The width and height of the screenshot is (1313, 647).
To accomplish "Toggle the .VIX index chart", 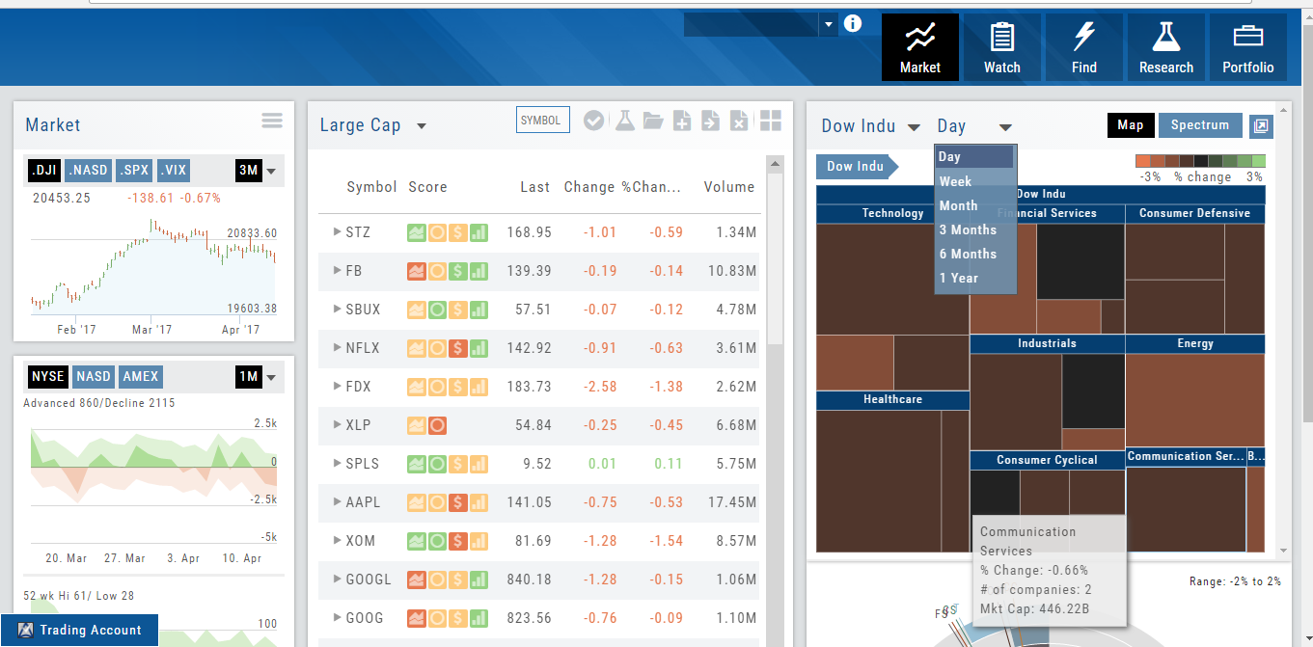I will 174,171.
